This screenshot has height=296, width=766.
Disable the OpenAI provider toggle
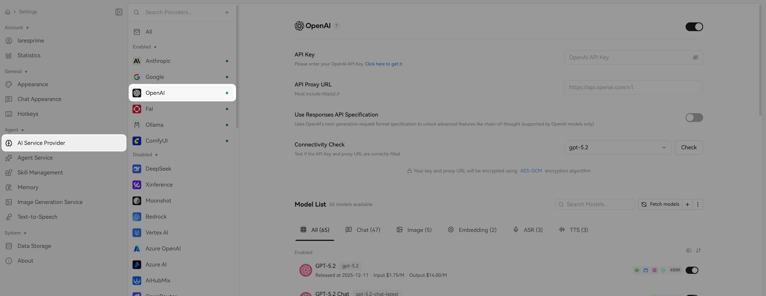(x=694, y=27)
